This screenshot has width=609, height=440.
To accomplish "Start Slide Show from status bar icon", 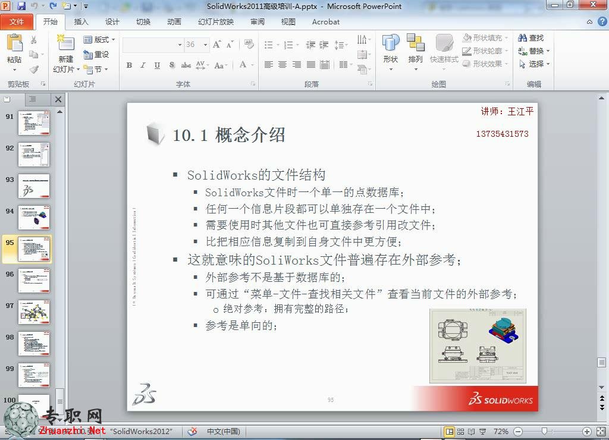I will pyautogui.click(x=483, y=432).
